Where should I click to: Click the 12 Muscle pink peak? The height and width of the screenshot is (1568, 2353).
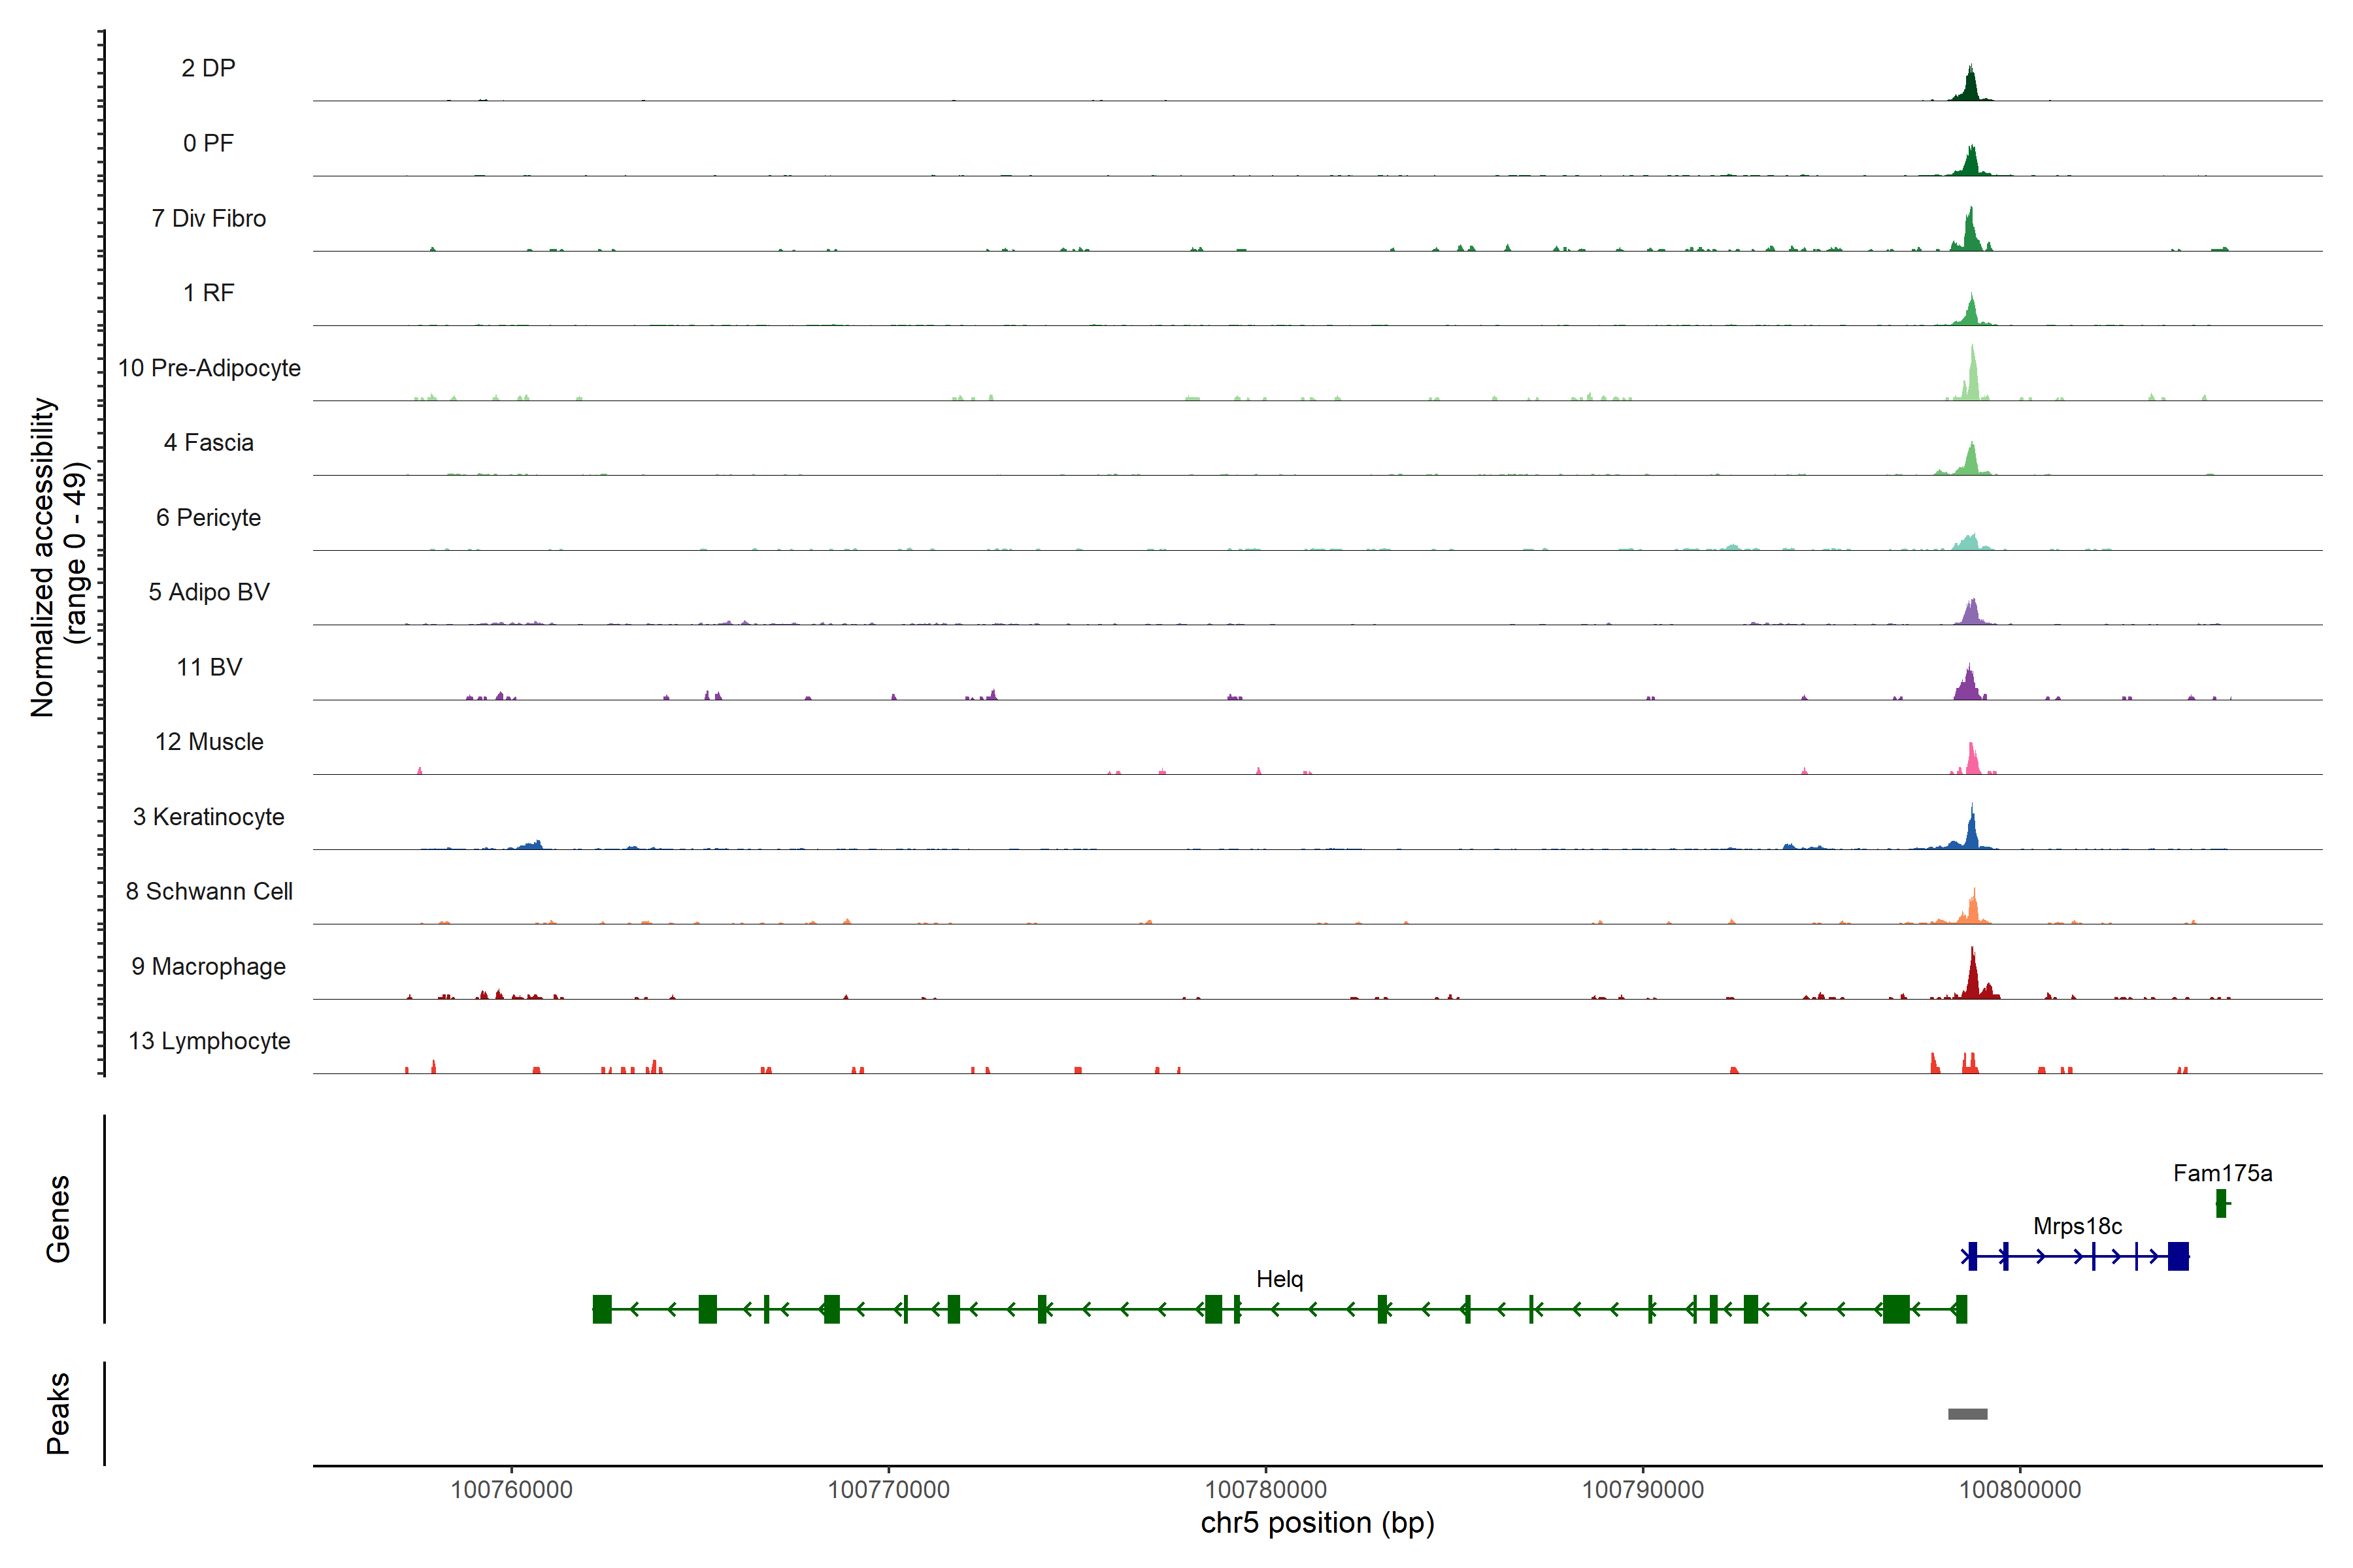tap(1972, 761)
